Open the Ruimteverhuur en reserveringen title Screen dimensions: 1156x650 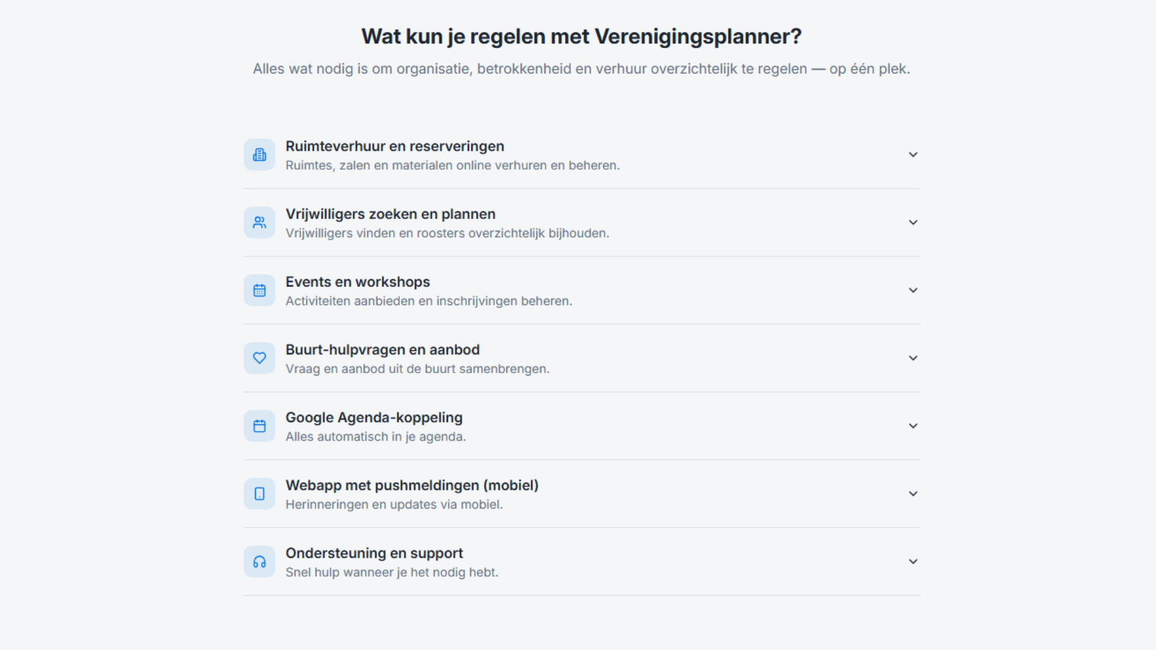[394, 146]
